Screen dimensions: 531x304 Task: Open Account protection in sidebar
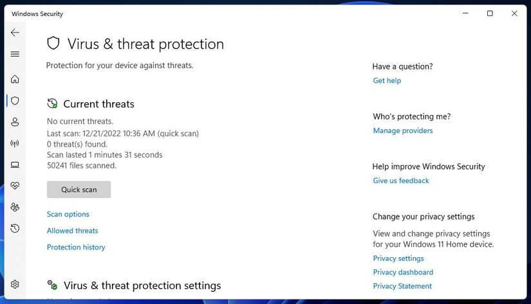pos(15,122)
